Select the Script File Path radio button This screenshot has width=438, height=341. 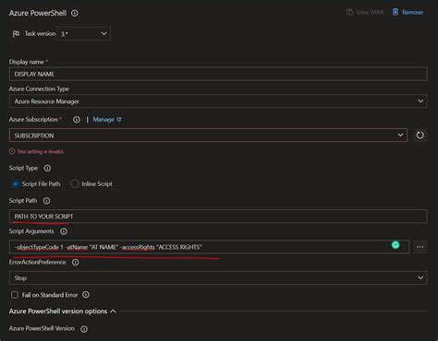pos(15,184)
